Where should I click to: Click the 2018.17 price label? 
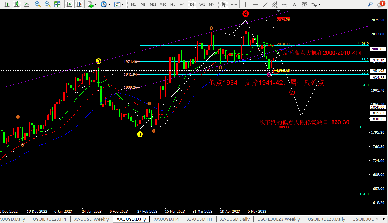coord(284,44)
